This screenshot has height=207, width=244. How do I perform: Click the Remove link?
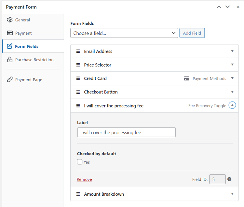coord(84,179)
